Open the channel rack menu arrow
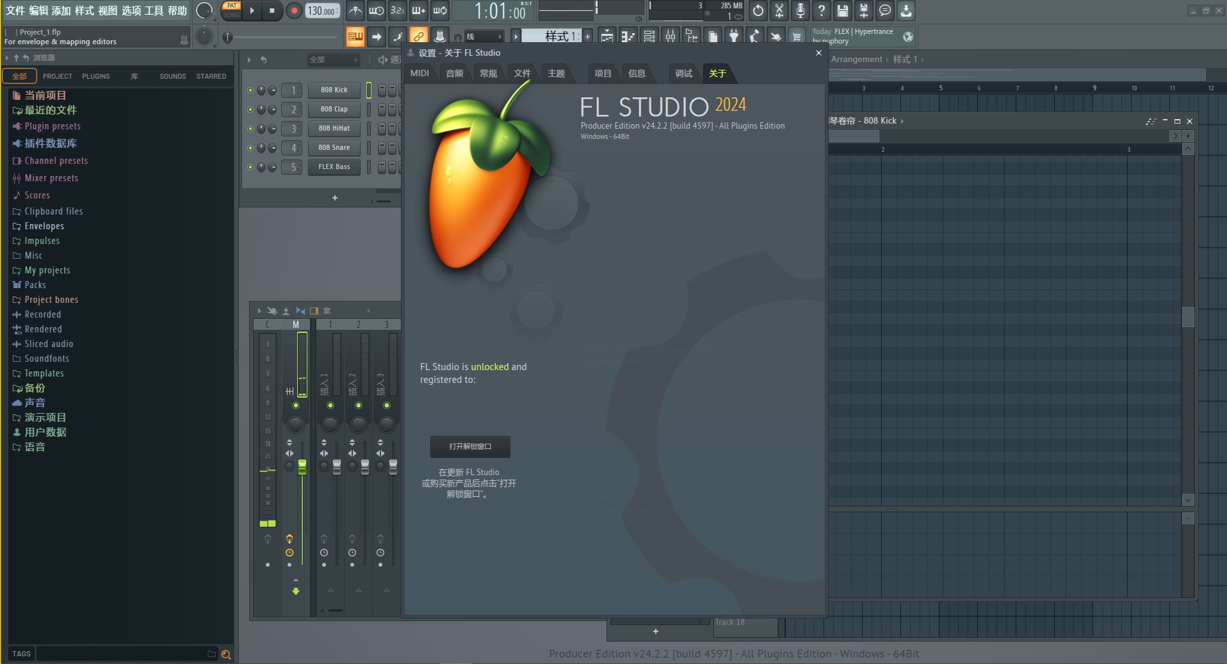1227x664 pixels. click(249, 60)
